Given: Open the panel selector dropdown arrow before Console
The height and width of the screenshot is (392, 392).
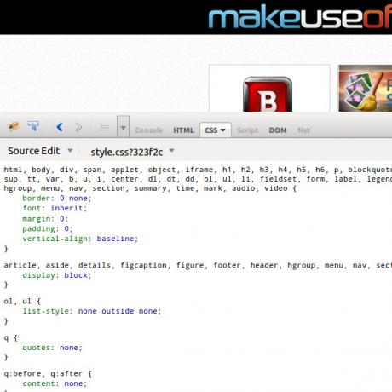Looking at the screenshot, I should point(123,127).
